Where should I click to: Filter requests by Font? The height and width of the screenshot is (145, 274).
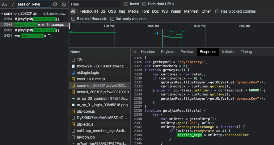145,11
